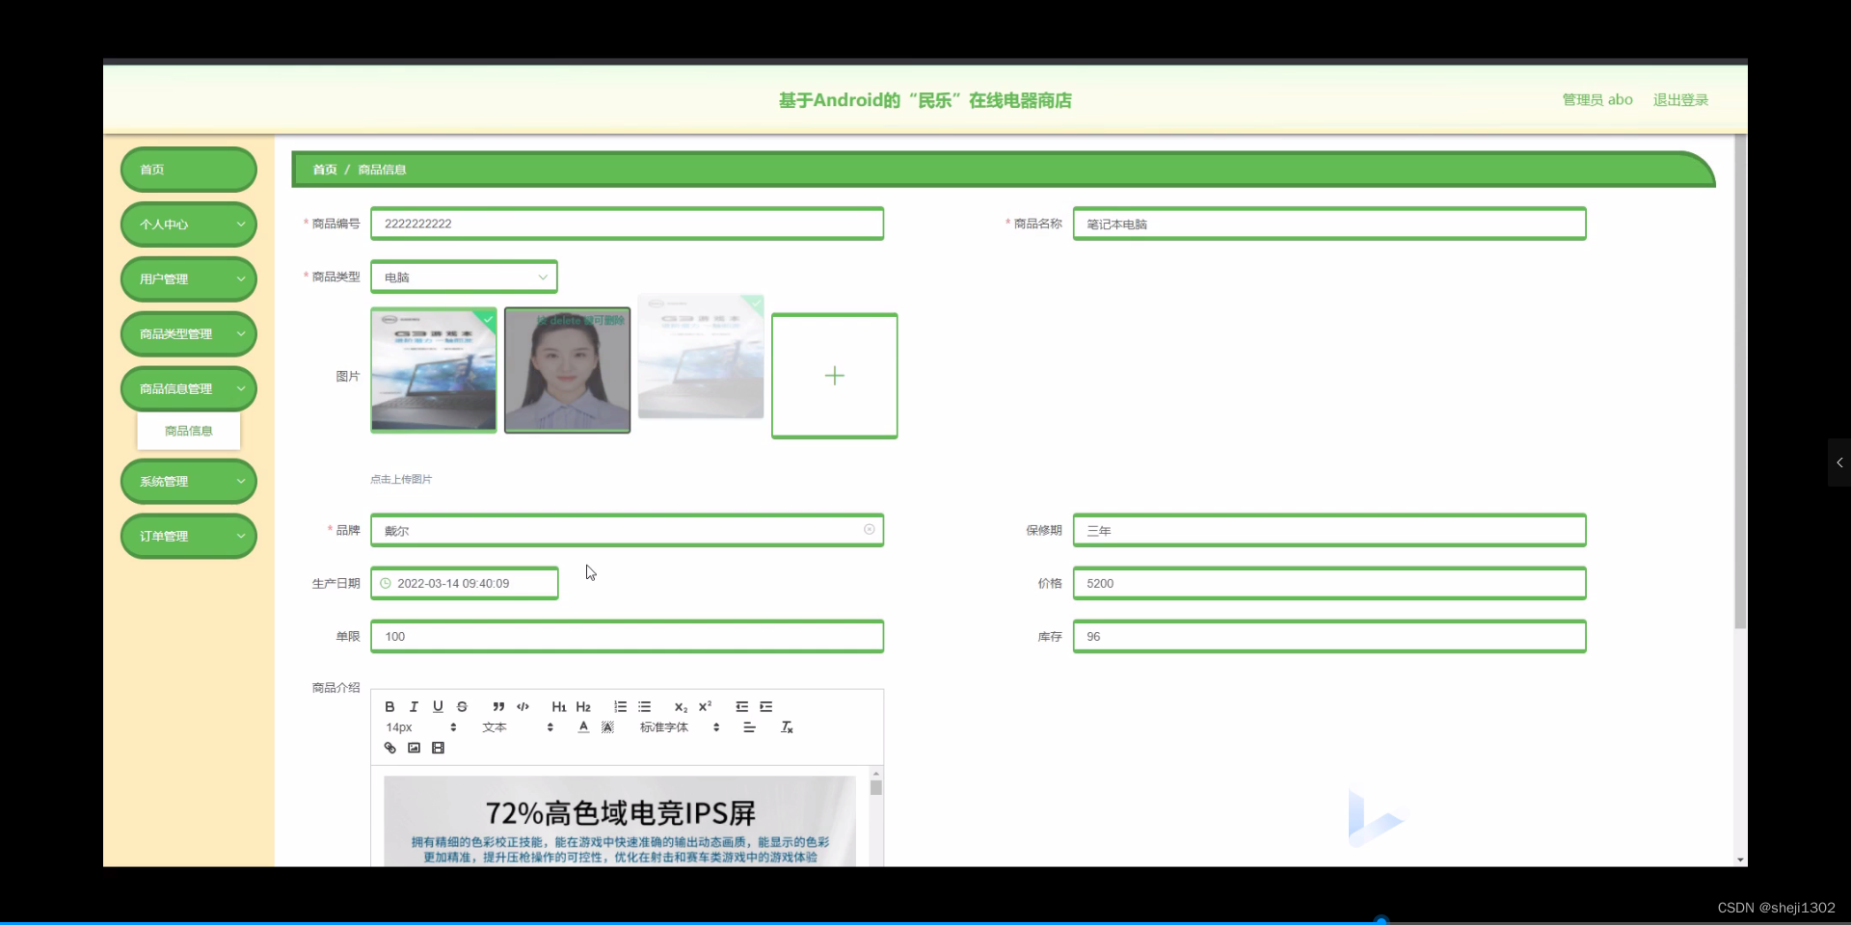Clear formatting with the remove-format icon

point(787,727)
